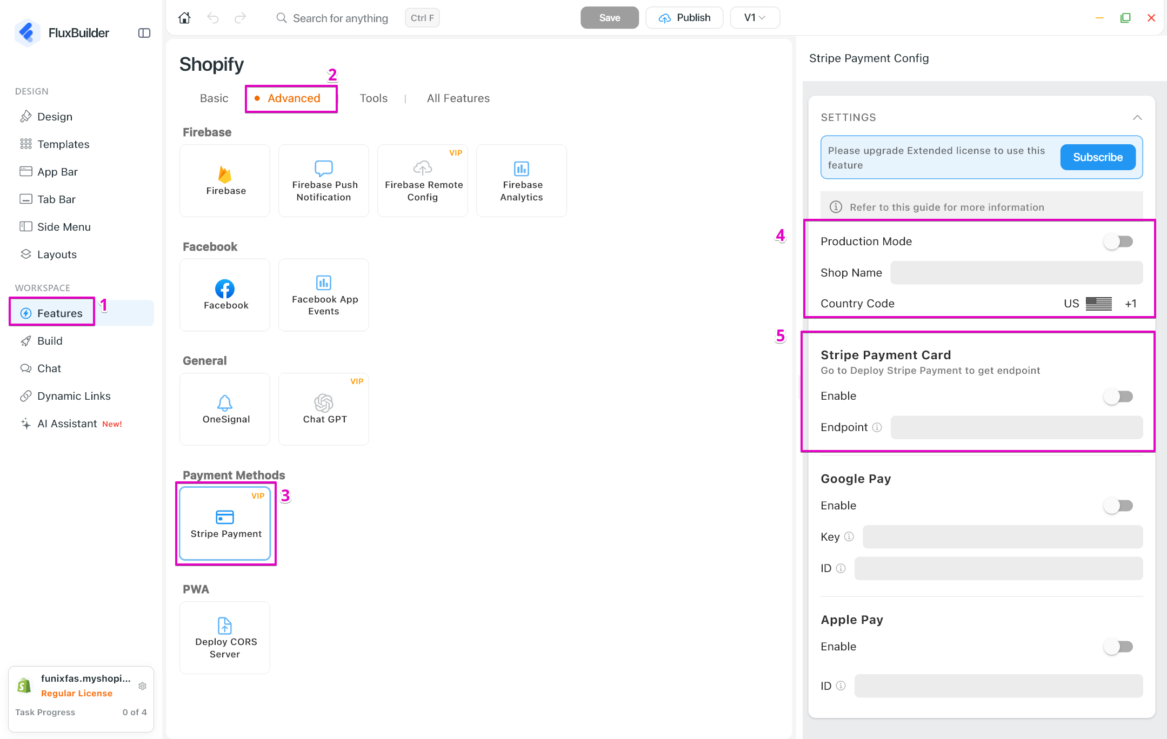Click the Search for anything field
The image size is (1167, 739).
tap(341, 18)
